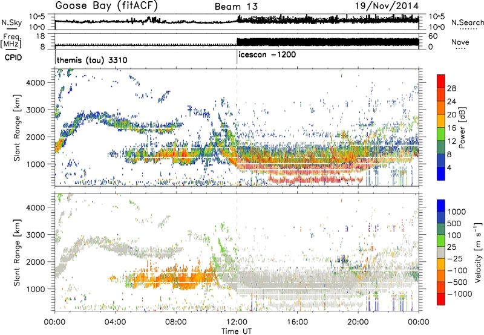Viewport: 484px width, 335px height.
Task: Click the 'N.Search' legend label
Action: click(467, 22)
